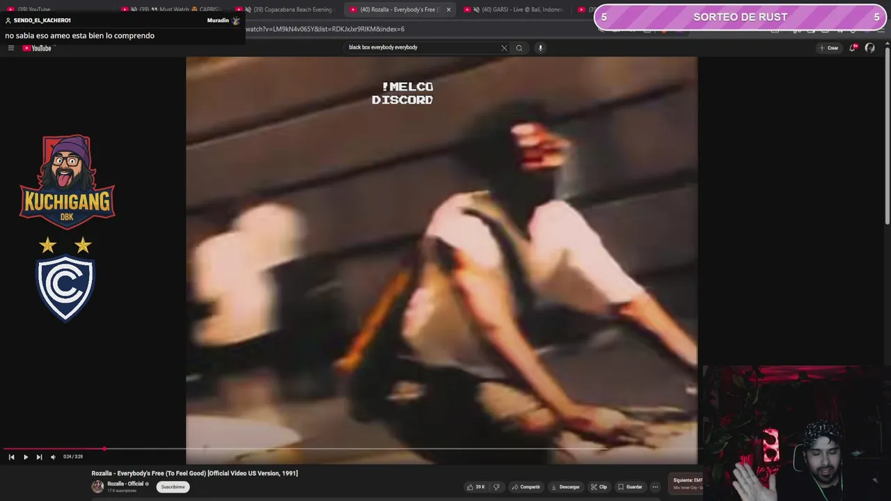This screenshot has height=501, width=891.
Task: Close the Rozalla browser tab
Action: 448,10
